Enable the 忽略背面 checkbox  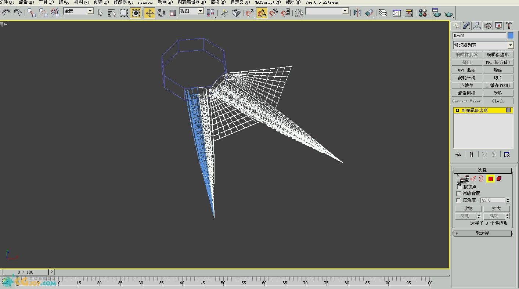[x=458, y=194]
